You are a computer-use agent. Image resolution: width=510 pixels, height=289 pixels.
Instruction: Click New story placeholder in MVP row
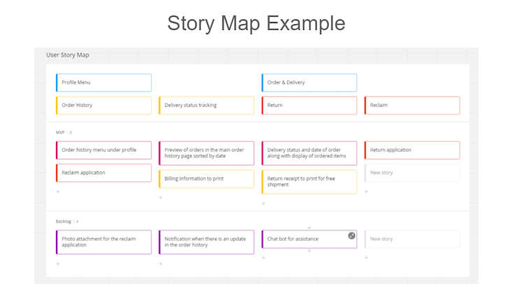click(411, 172)
